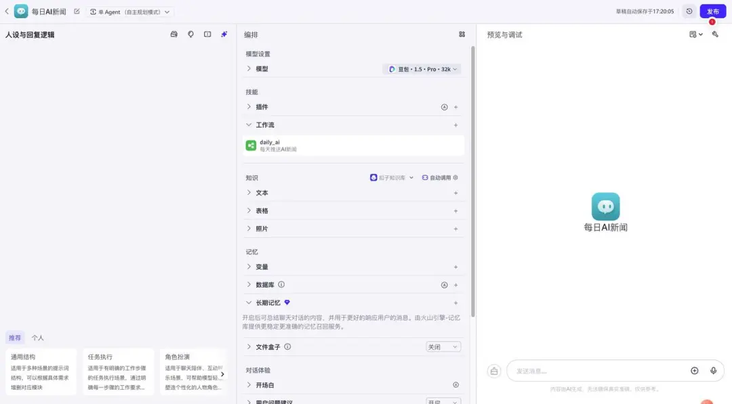Start voice input with microphone icon
The height and width of the screenshot is (404, 732).
[x=713, y=370]
